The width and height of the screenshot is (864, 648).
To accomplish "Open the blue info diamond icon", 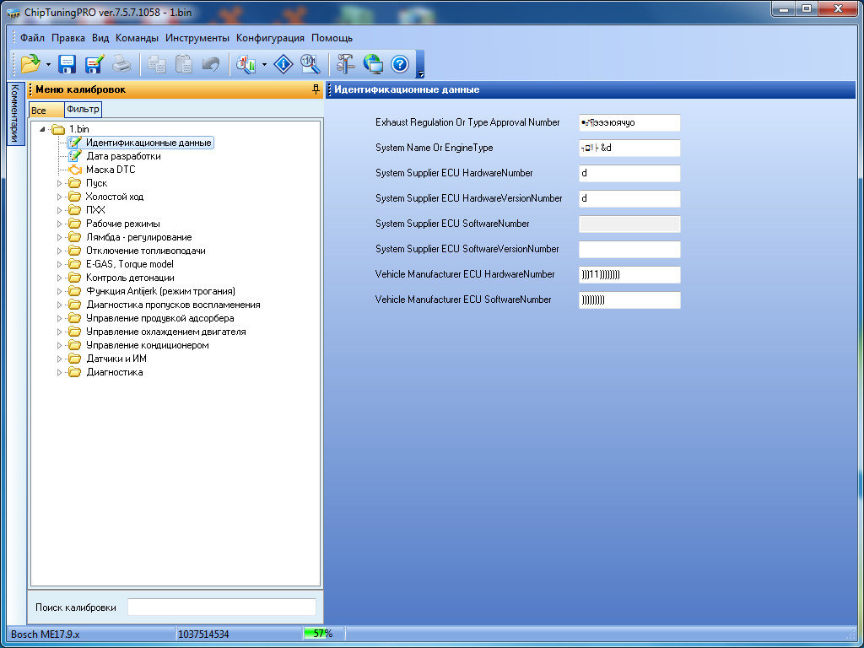I will [x=283, y=63].
